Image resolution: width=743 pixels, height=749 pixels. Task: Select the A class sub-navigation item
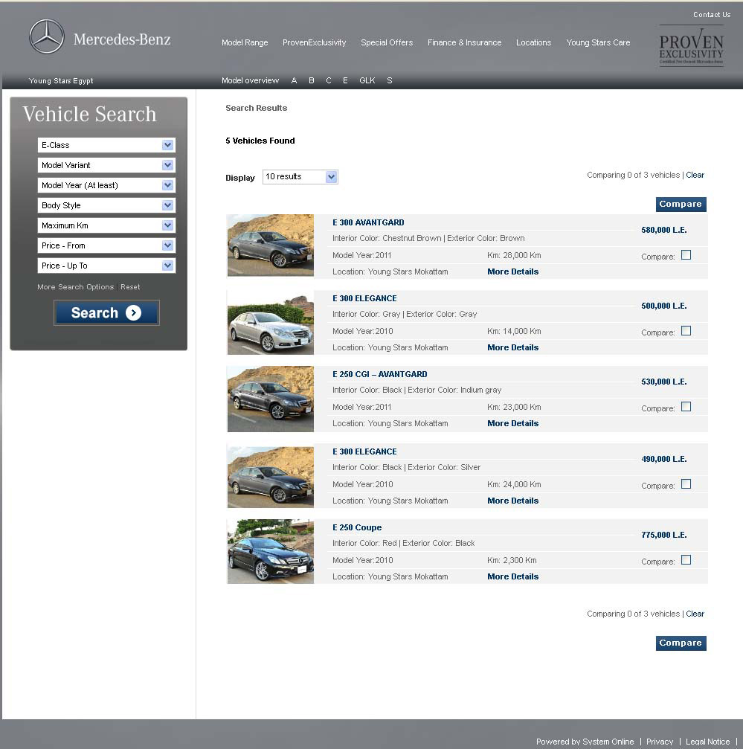point(294,81)
